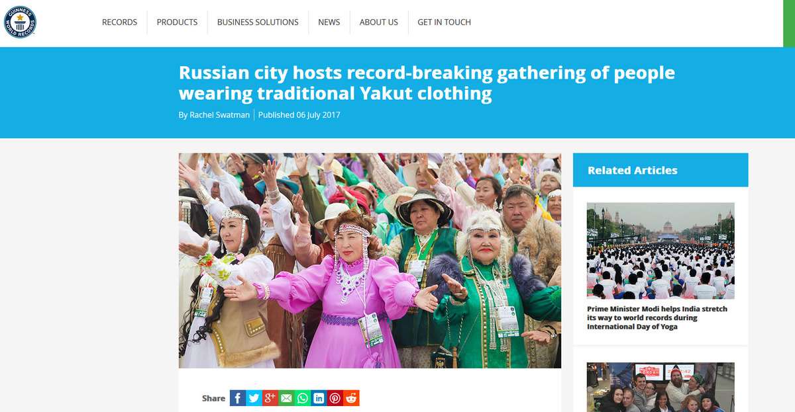795x412 pixels.
Task: Pin article with Pinterest icon
Action: pos(335,398)
